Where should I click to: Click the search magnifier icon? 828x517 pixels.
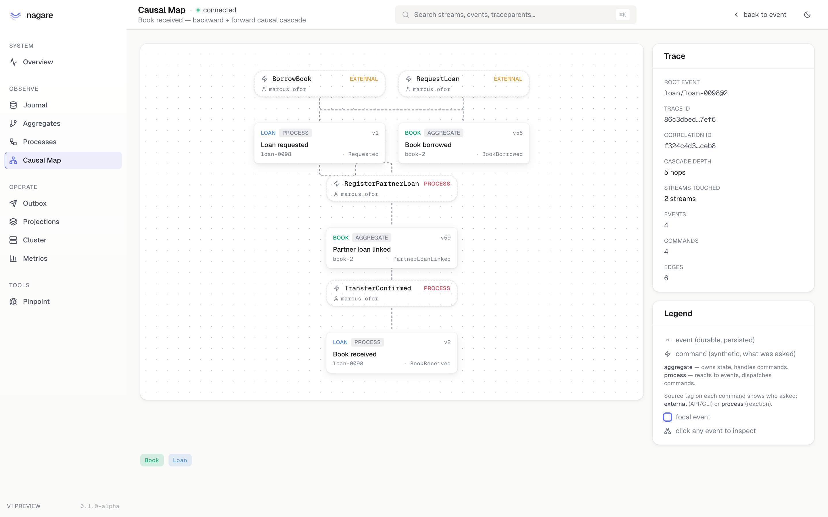tap(405, 15)
